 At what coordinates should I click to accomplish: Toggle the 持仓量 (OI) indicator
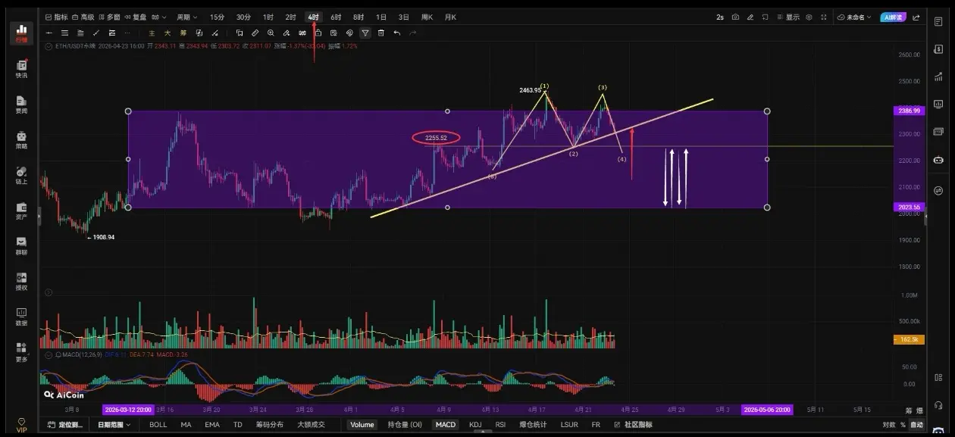click(405, 425)
